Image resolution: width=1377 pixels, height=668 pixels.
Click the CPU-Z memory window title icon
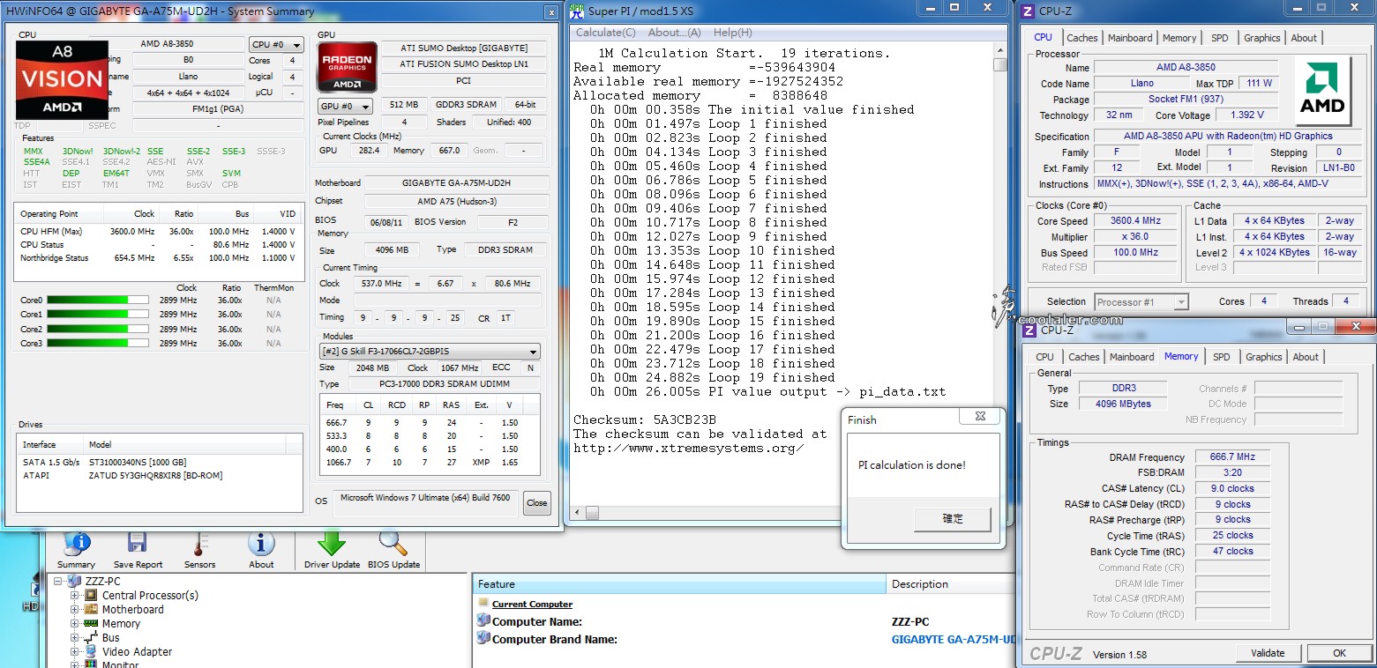click(x=1029, y=330)
